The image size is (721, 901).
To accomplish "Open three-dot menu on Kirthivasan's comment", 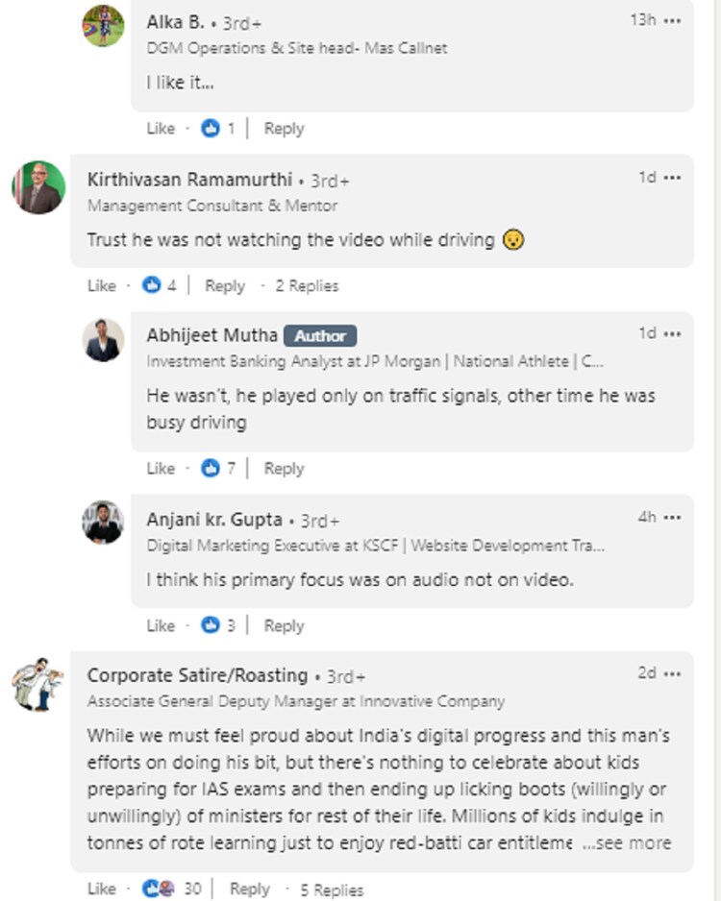I will tap(673, 178).
